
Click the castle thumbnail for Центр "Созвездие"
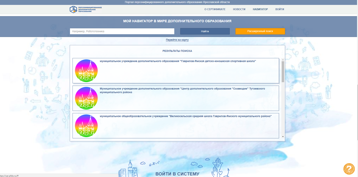pos(86,98)
